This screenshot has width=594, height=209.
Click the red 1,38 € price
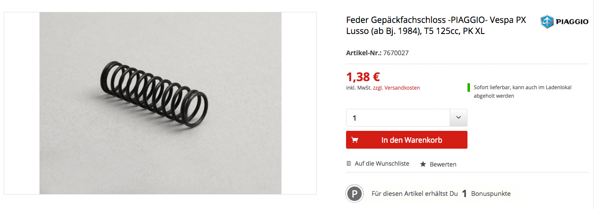363,77
